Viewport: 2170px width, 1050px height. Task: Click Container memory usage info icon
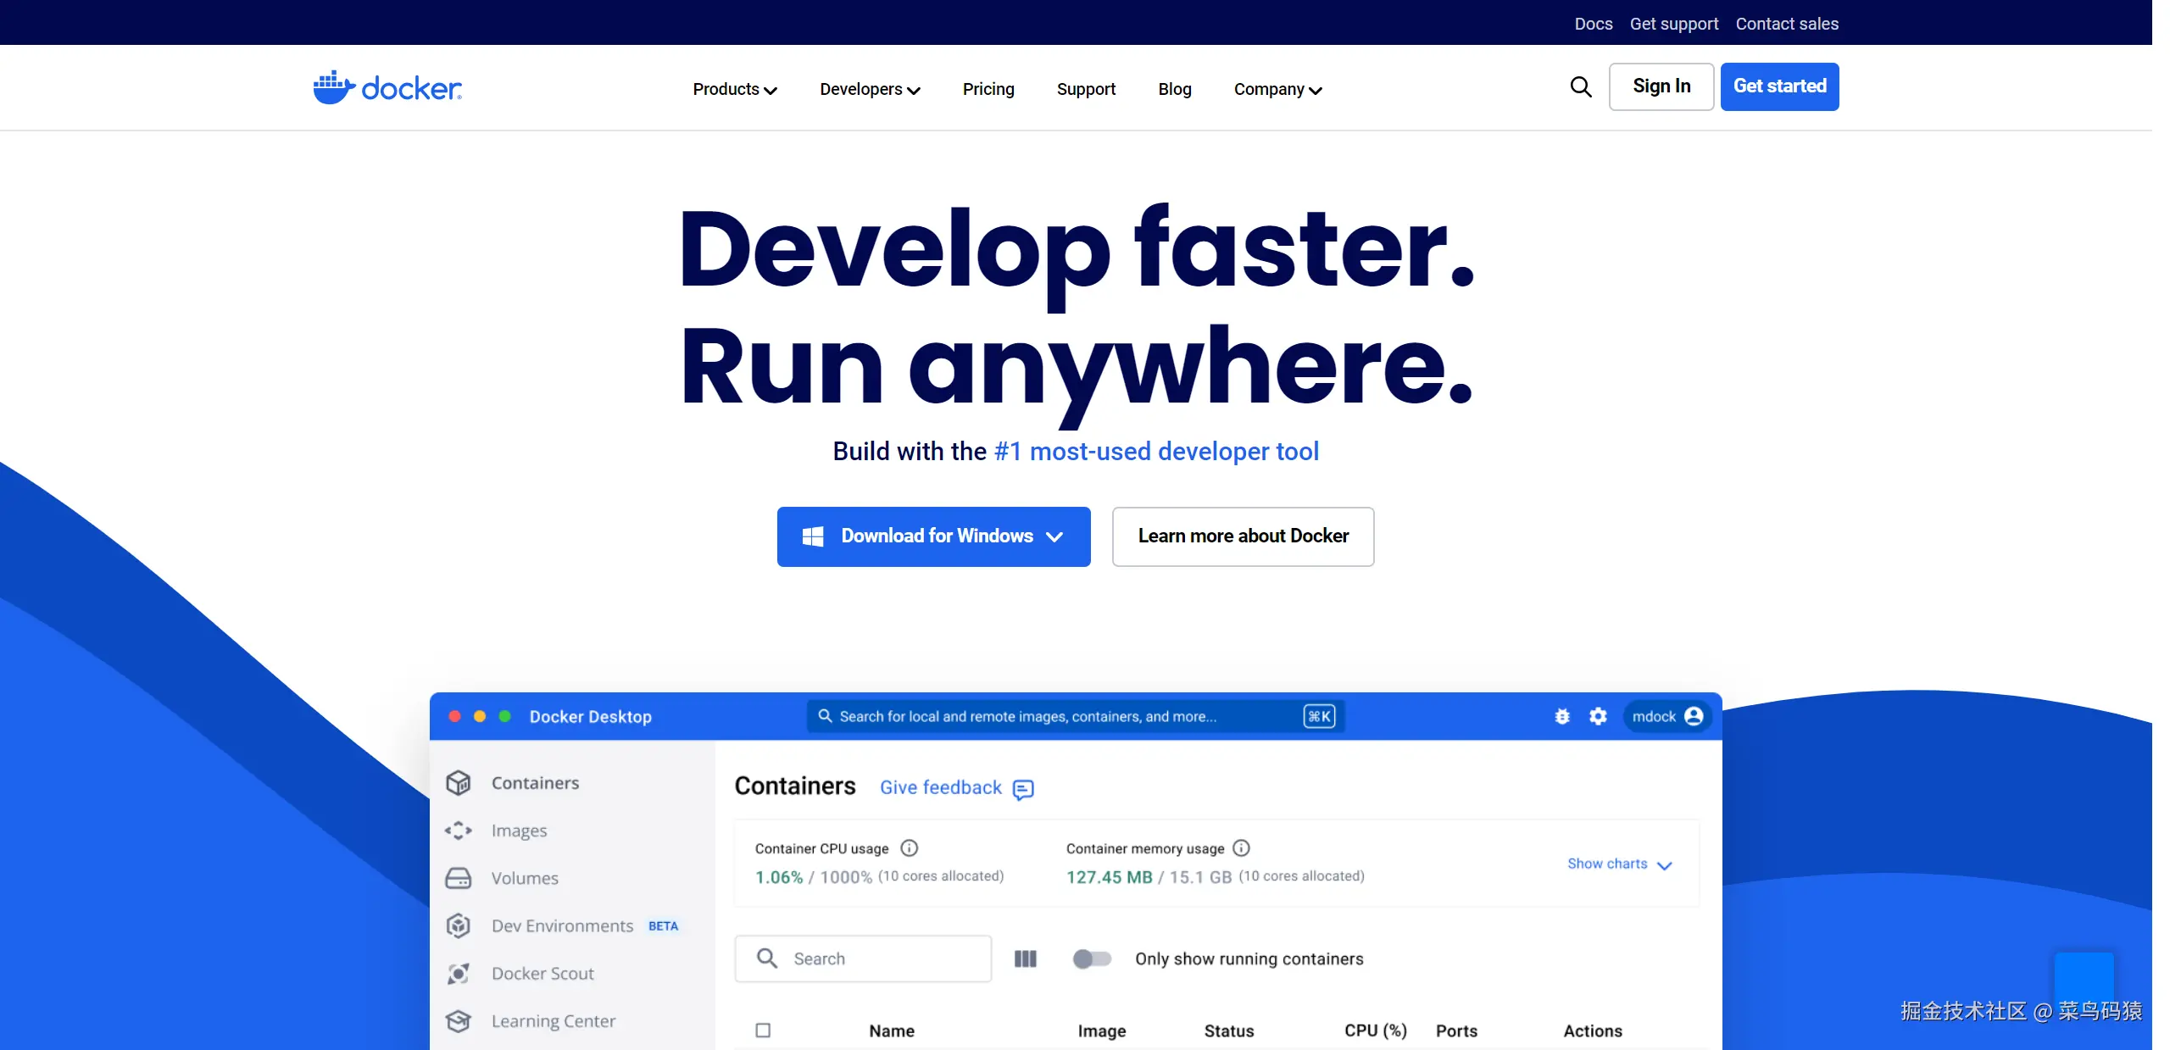point(1241,848)
